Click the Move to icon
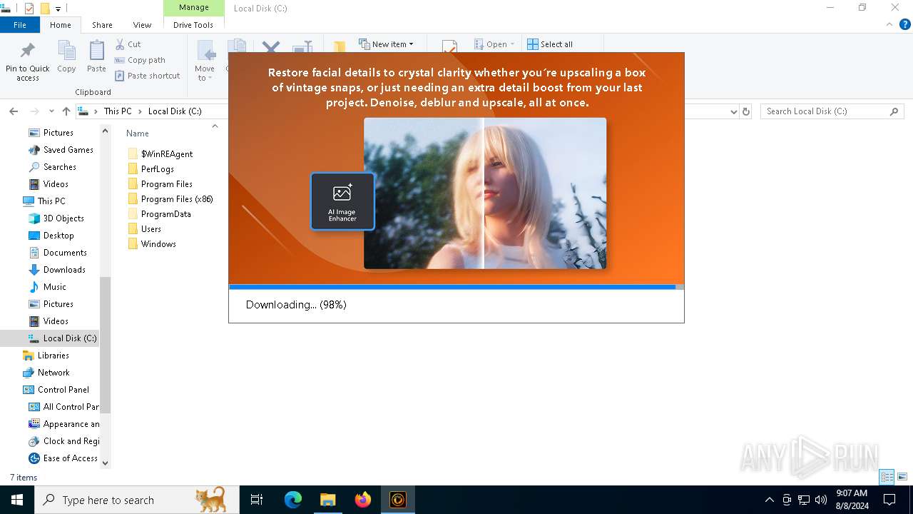913x514 pixels. click(x=205, y=61)
